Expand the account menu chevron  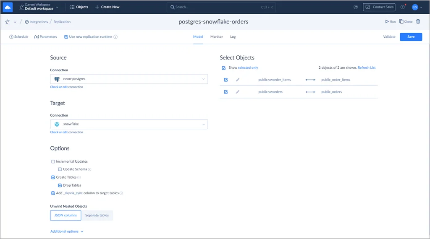point(421,8)
